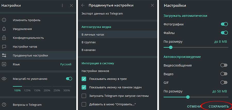Enable autoplay for GIF
Viewport: 232px width, 110px height.
(x=224, y=82)
